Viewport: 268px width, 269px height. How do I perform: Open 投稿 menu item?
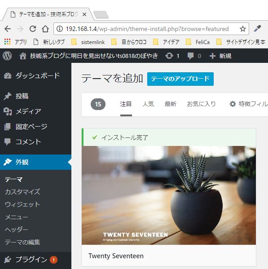click(x=35, y=96)
